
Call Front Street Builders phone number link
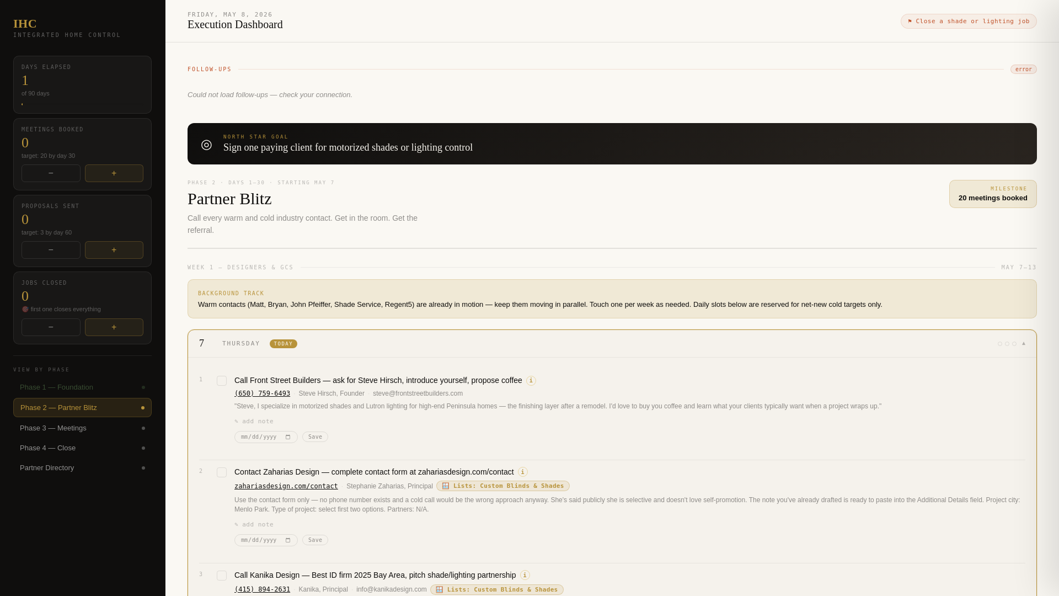(262, 393)
